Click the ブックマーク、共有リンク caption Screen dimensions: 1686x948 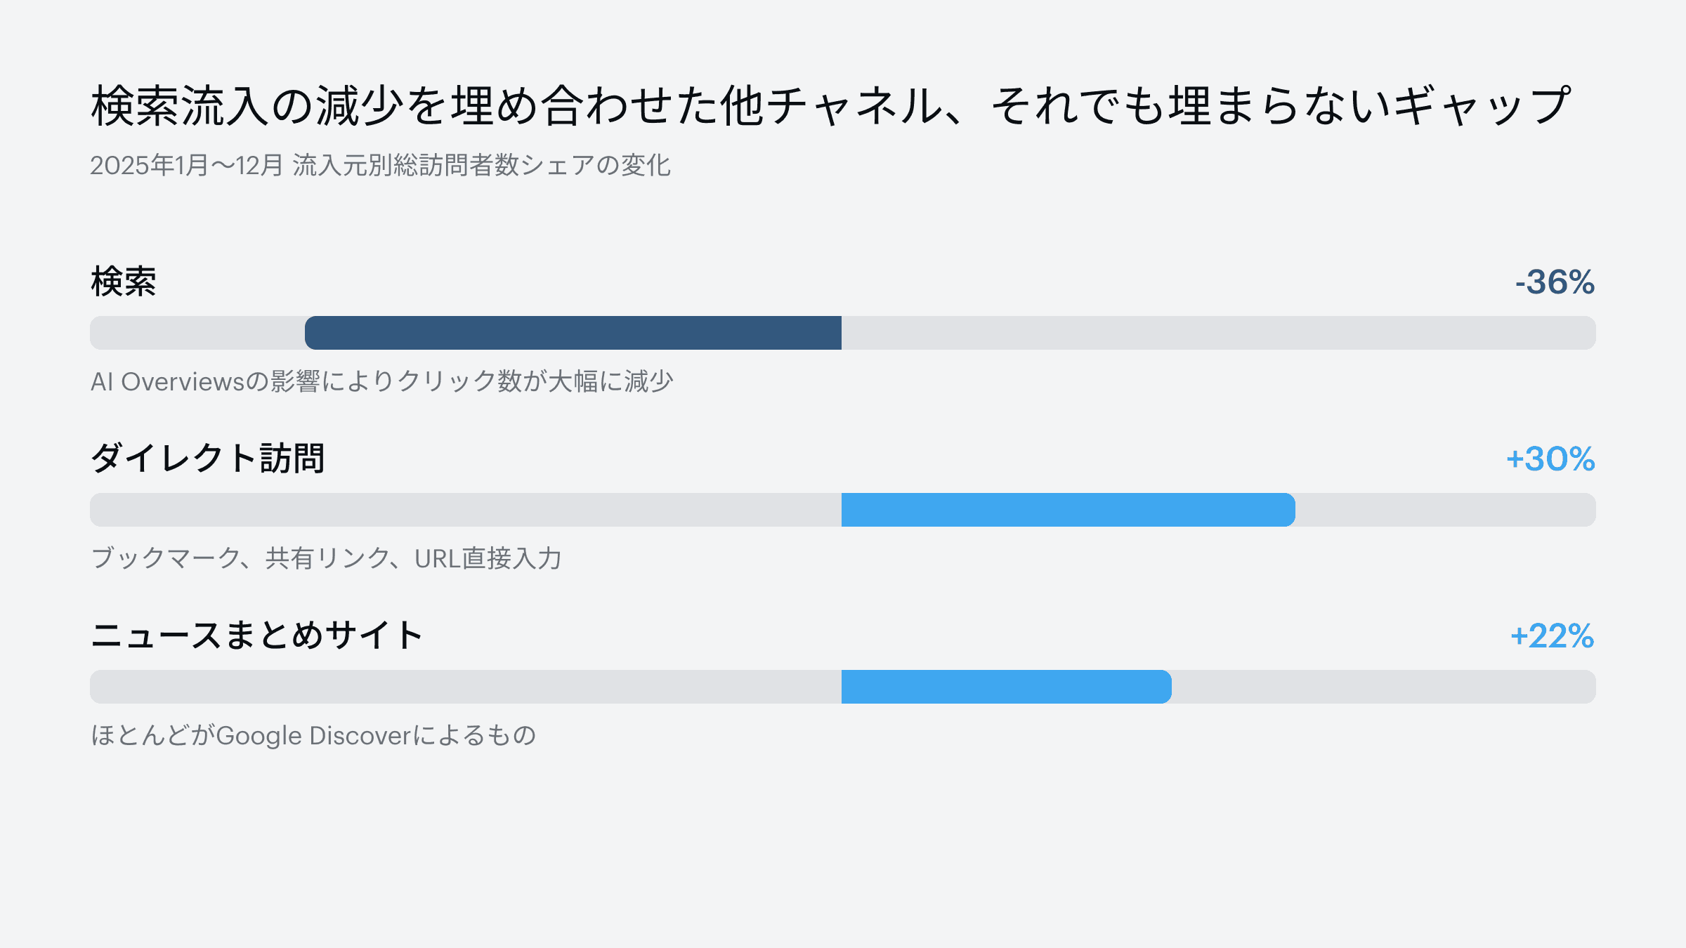[x=327, y=558]
